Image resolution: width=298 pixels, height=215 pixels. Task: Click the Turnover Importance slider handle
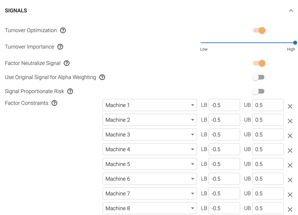(295, 43)
